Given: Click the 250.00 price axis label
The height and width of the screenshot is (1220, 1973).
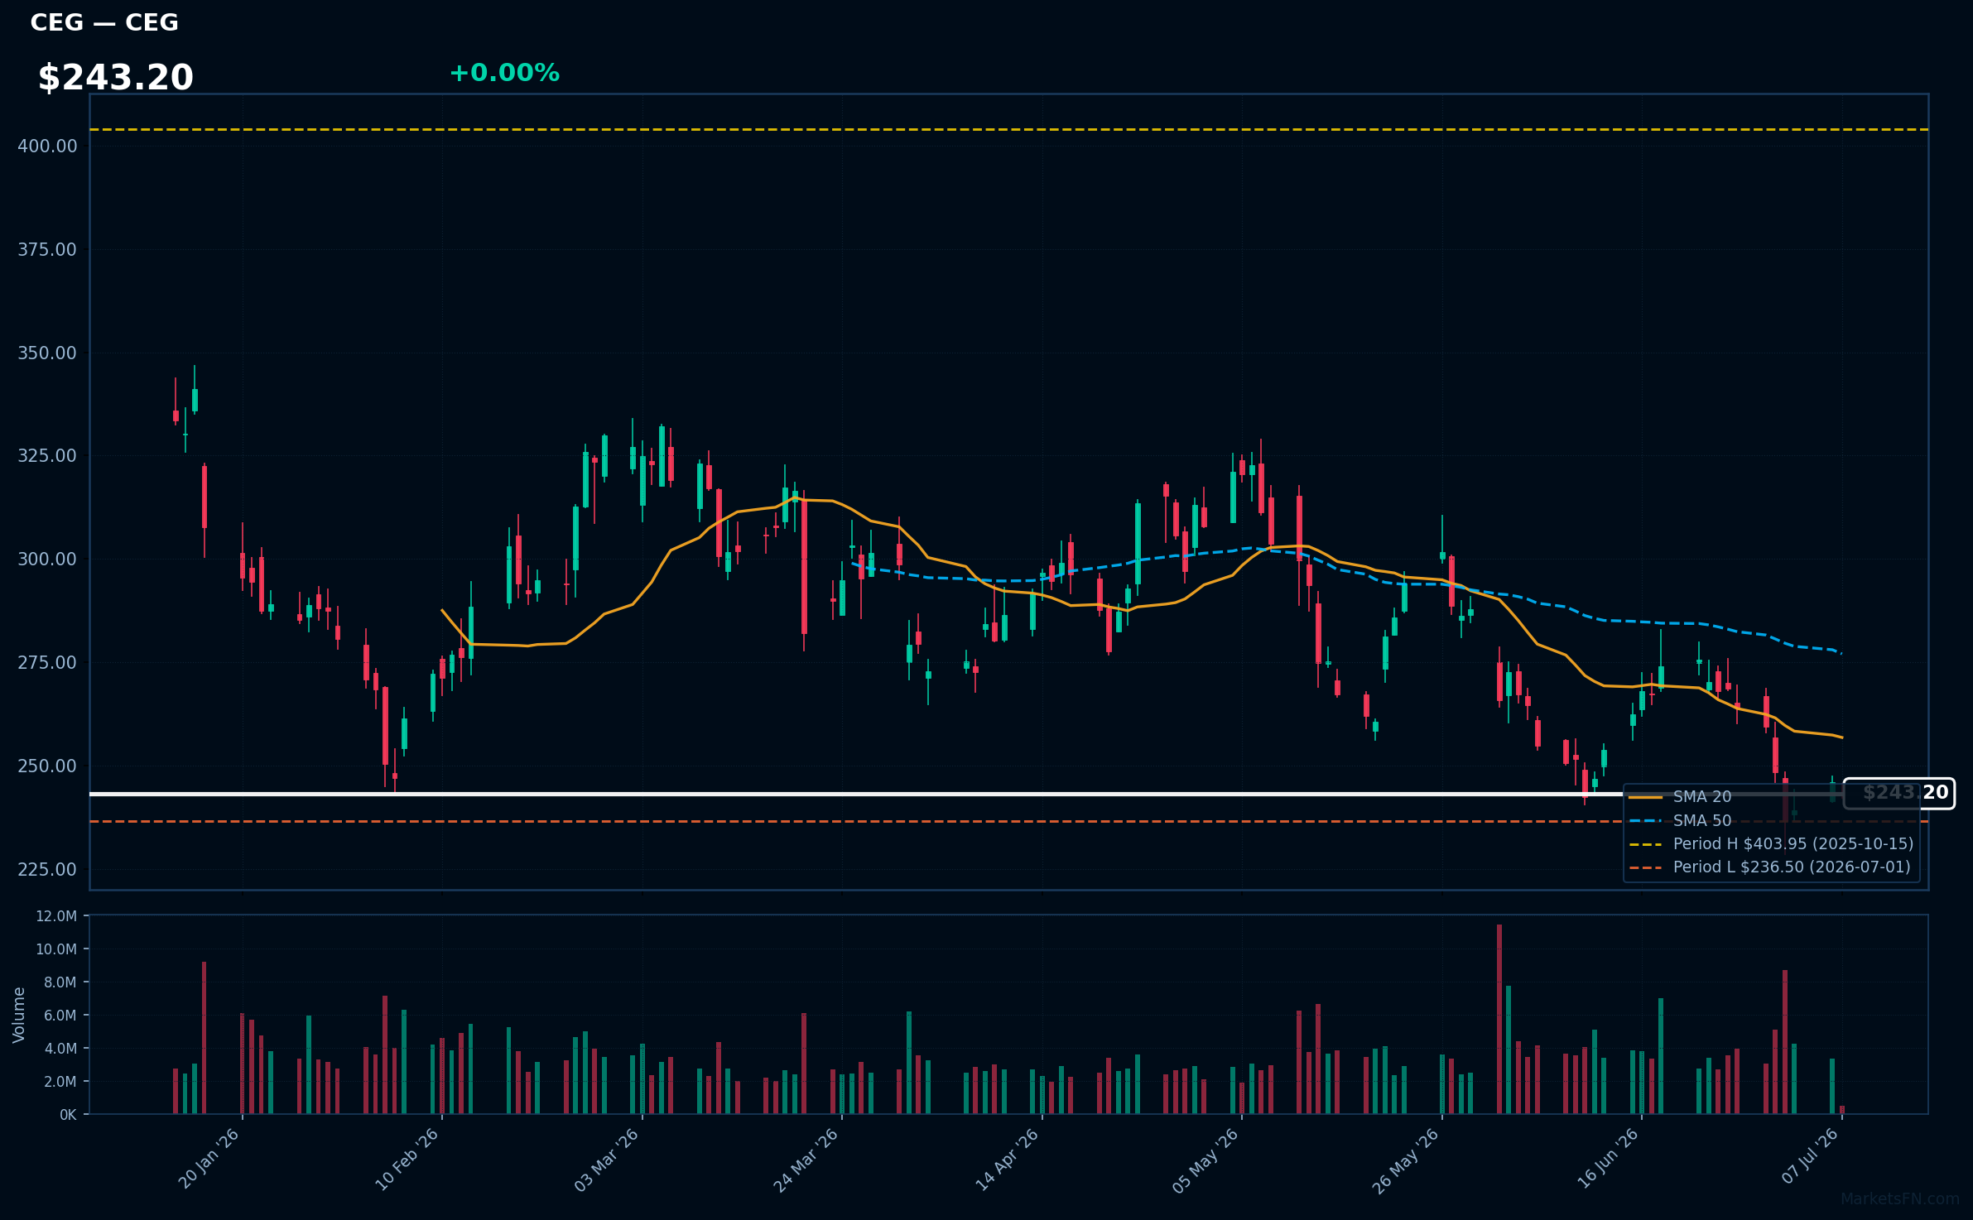Looking at the screenshot, I should 47,766.
